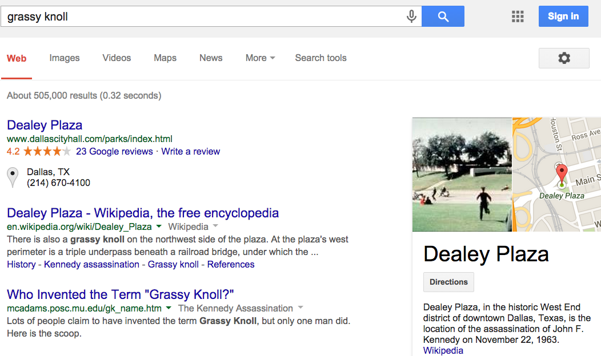Image resolution: width=601 pixels, height=356 pixels.
Task: Open green arrow beside mcadams.posc.mu.edu URL
Action: coord(169,308)
